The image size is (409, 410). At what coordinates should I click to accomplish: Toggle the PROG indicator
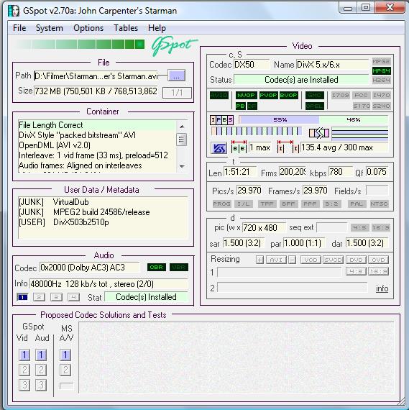[x=222, y=204]
